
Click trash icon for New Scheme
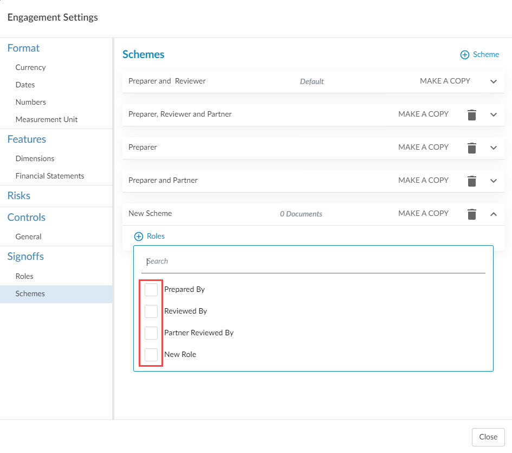click(x=472, y=214)
